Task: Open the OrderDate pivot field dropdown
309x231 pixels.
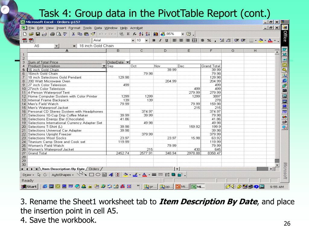Action: pyautogui.click(x=128, y=62)
